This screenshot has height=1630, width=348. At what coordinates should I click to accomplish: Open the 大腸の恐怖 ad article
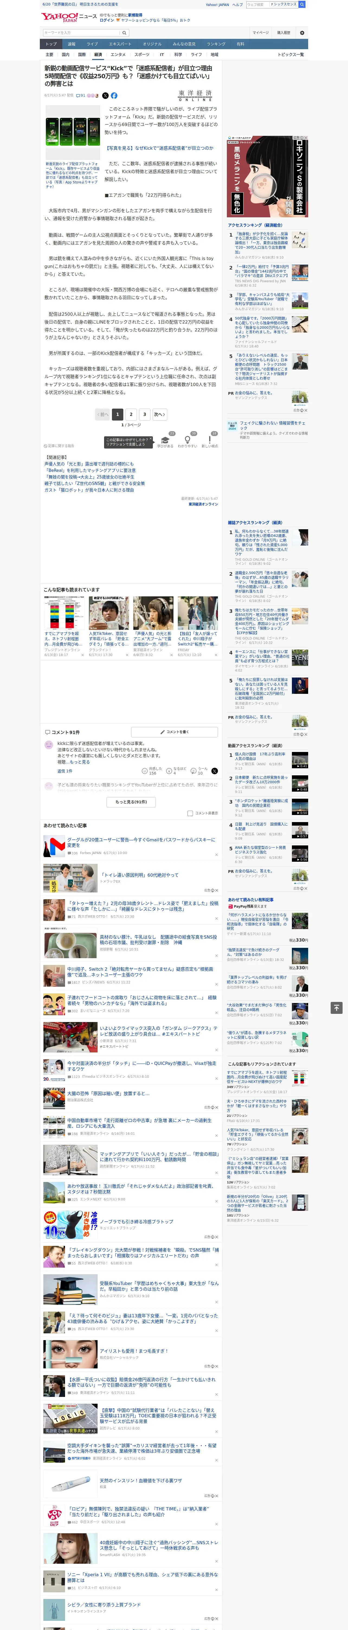tap(108, 1093)
